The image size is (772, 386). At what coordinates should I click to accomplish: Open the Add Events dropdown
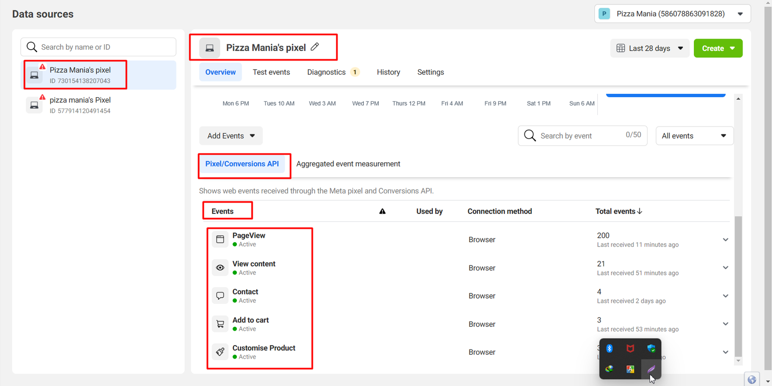[231, 136]
